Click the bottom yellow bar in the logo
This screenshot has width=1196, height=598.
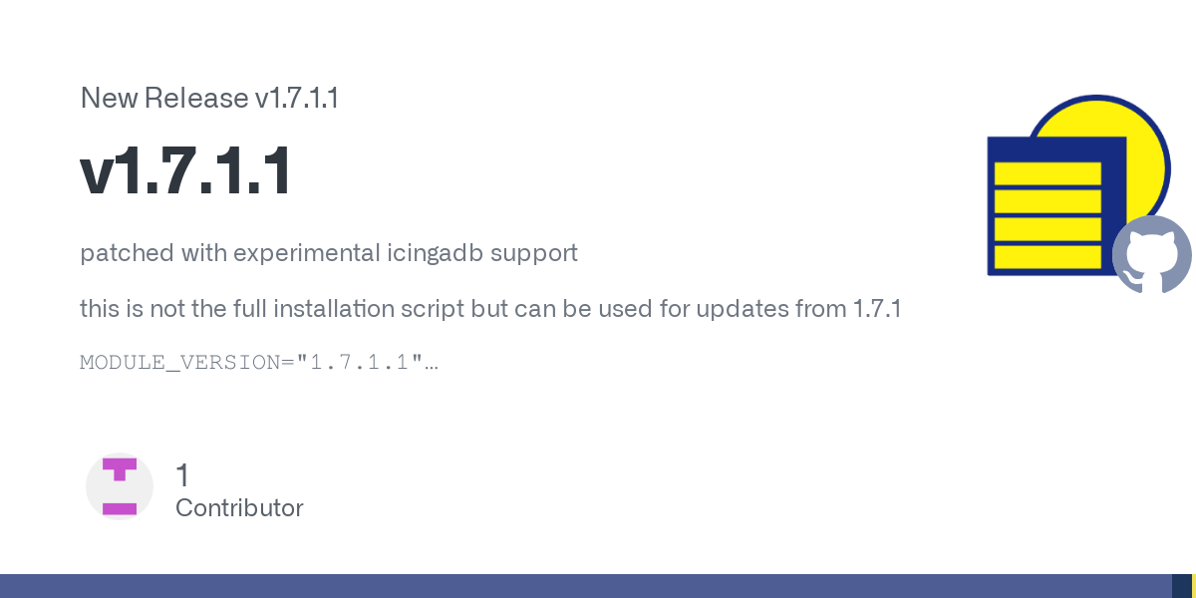point(1047,257)
